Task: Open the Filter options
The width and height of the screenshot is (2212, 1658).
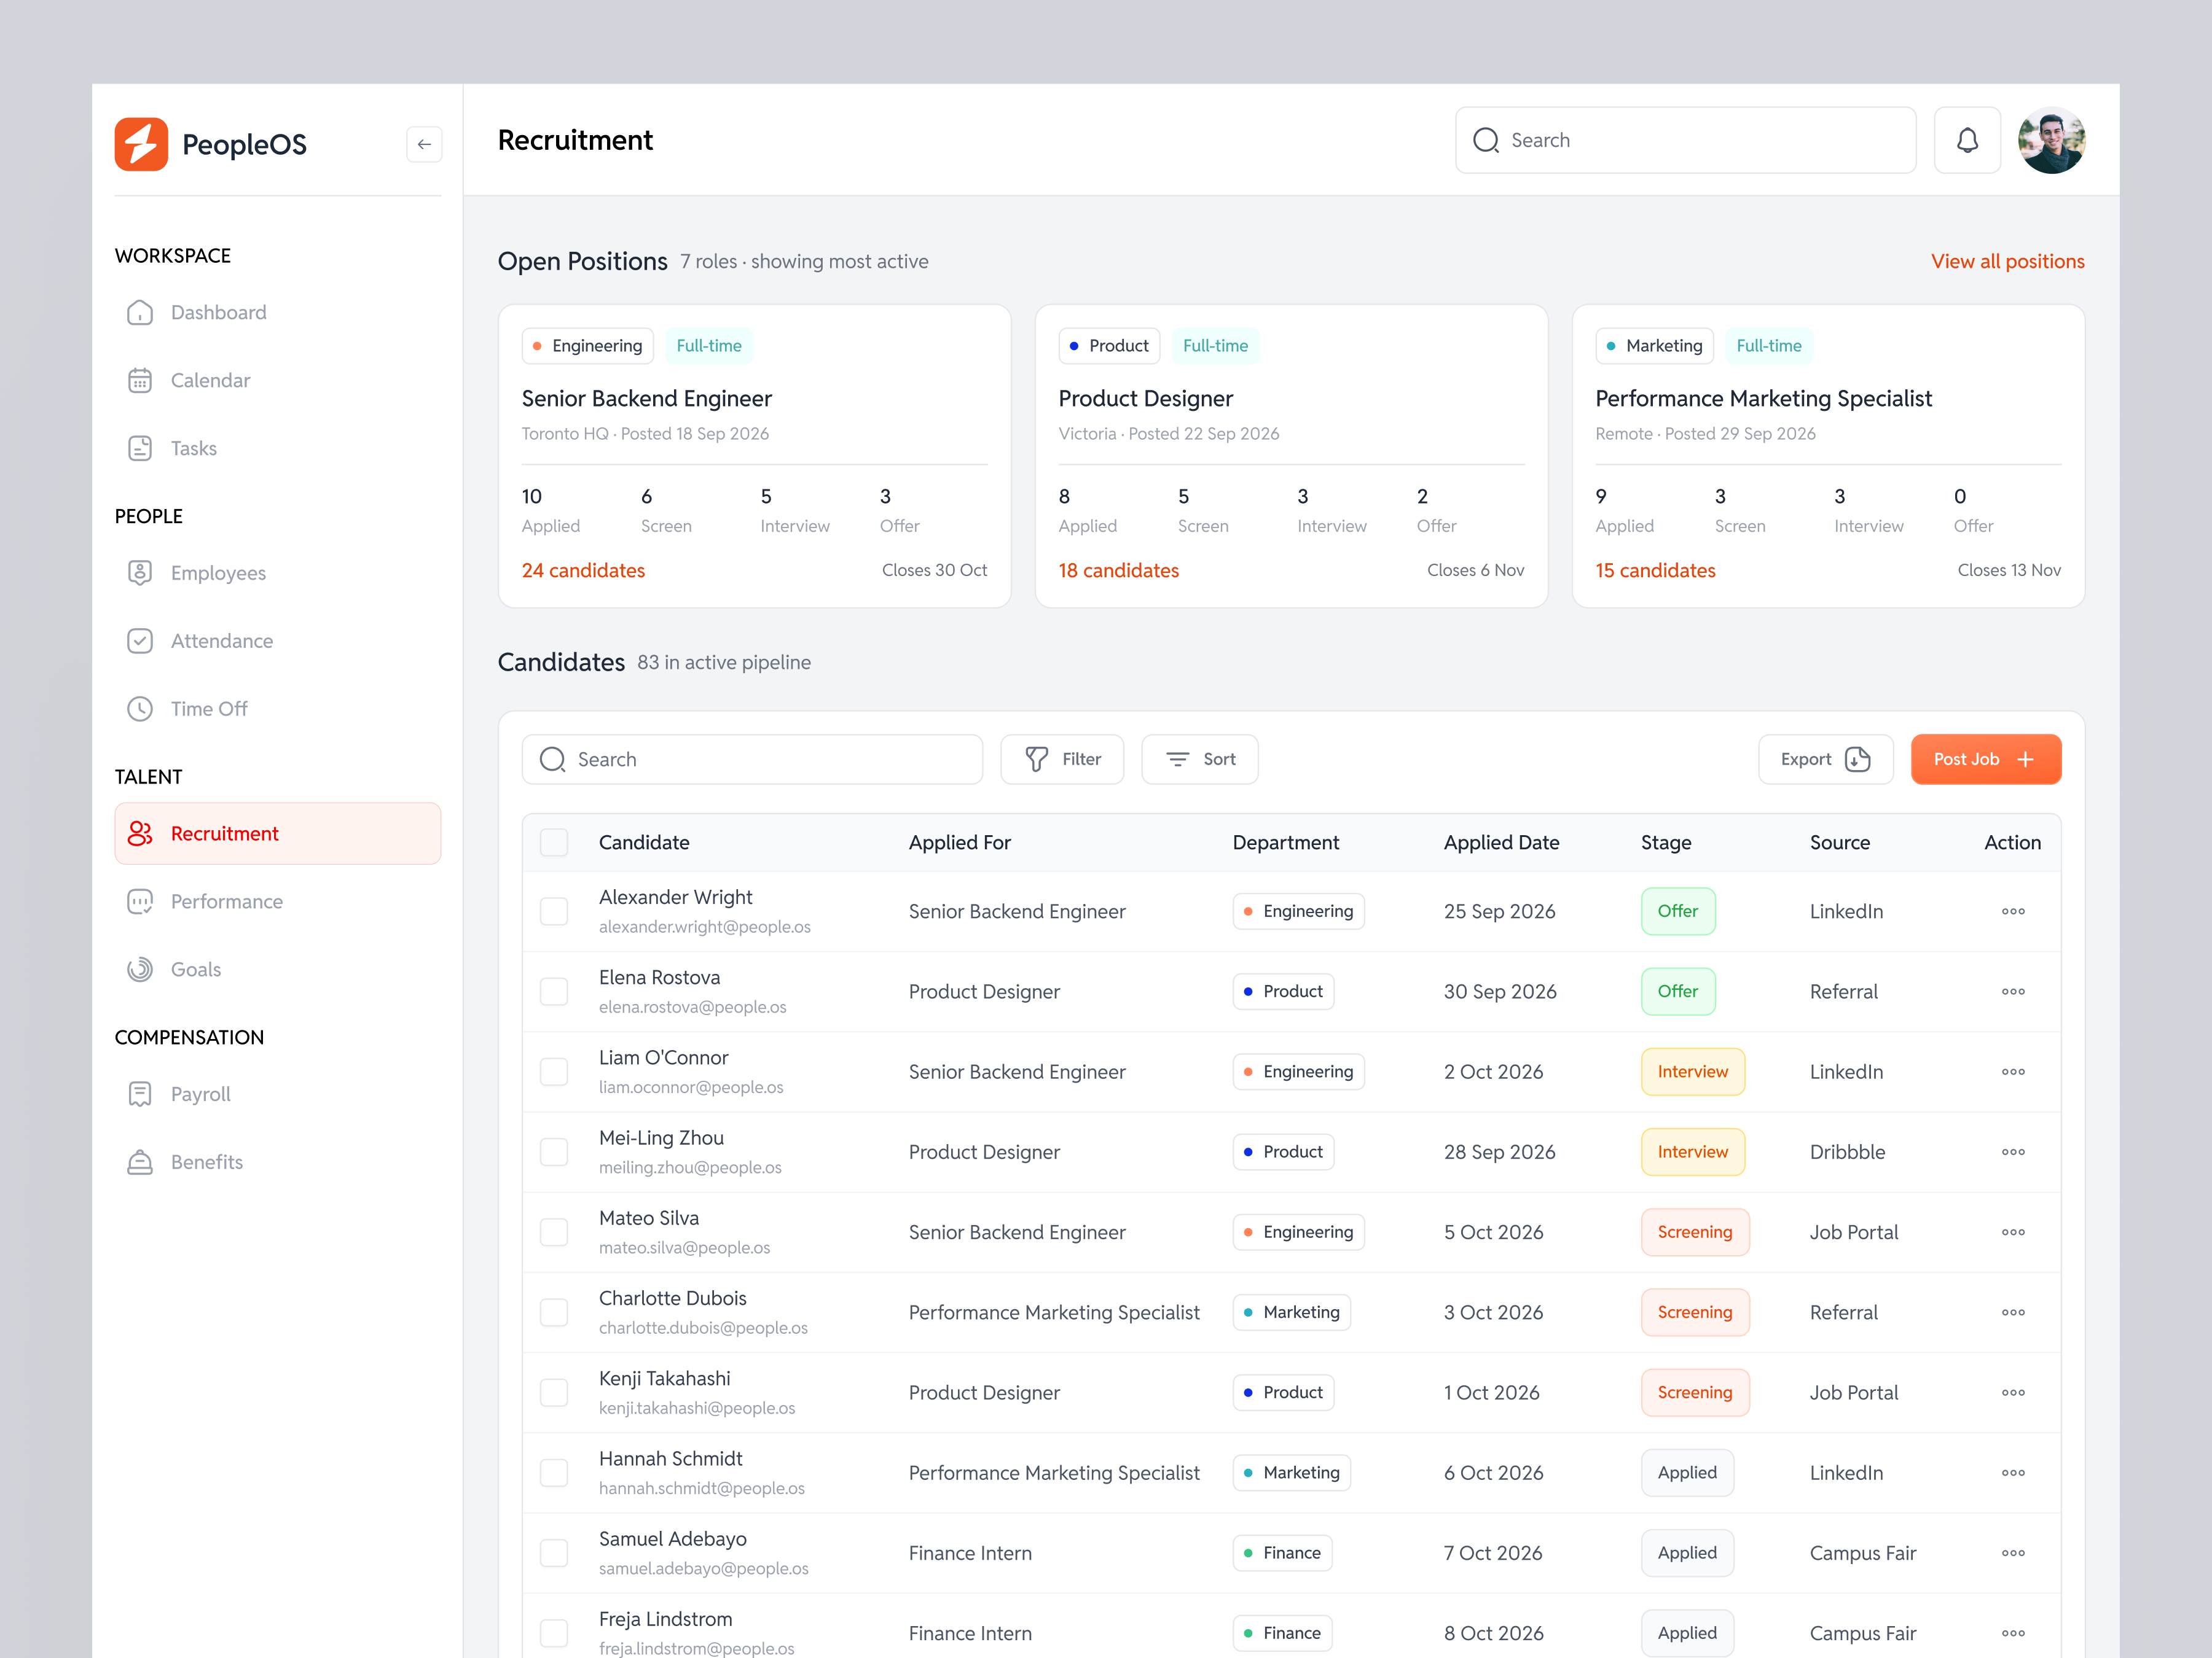Action: (1062, 760)
